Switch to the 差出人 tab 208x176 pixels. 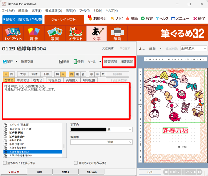[65, 172]
